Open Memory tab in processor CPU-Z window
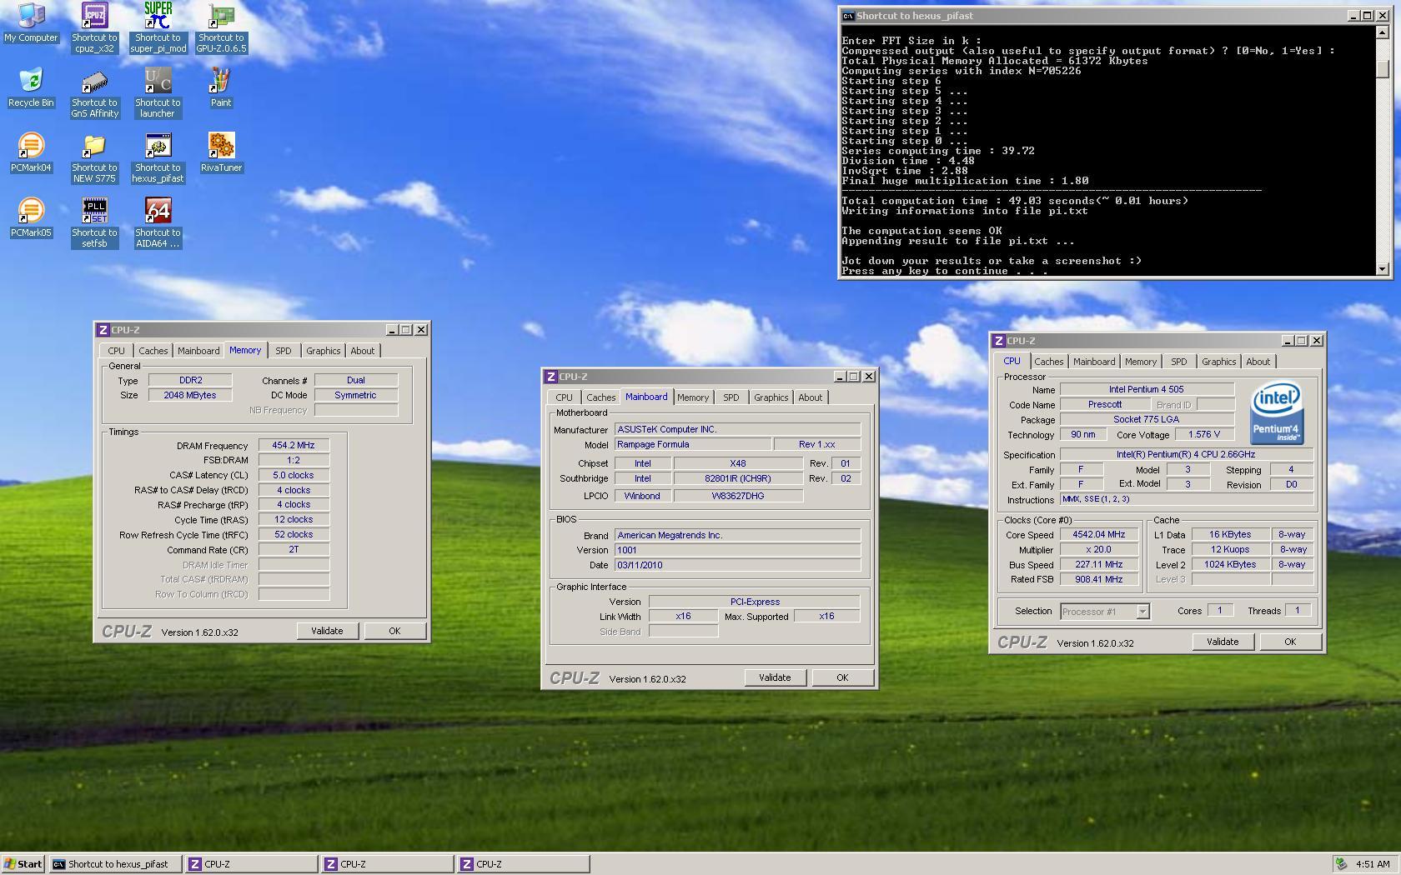 (x=1140, y=362)
